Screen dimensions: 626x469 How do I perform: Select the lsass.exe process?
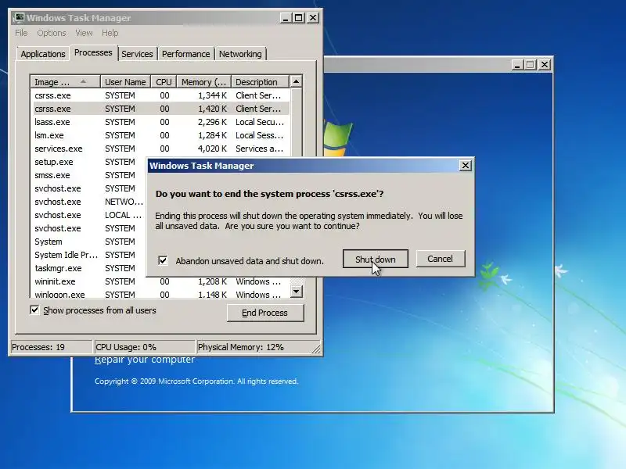click(x=160, y=122)
